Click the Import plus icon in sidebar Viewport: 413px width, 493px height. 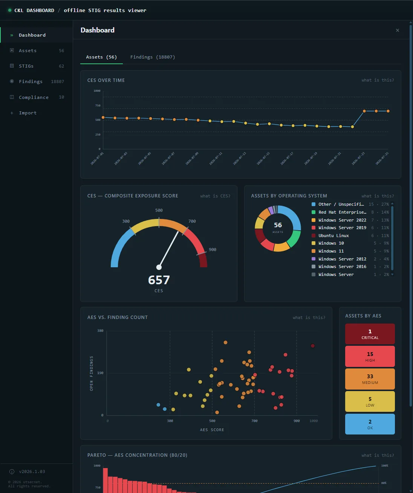point(12,113)
